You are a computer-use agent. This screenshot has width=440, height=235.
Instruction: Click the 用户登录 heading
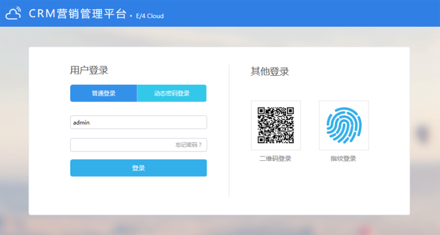pos(89,70)
